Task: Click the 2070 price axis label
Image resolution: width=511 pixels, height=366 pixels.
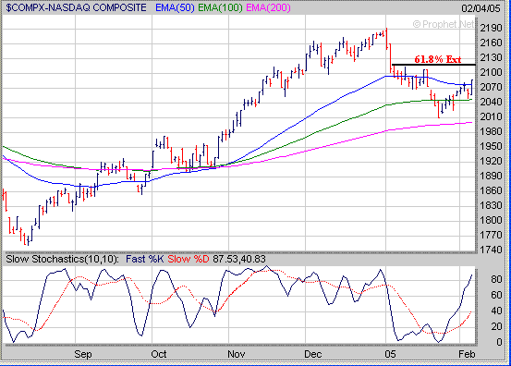Action: tap(491, 87)
